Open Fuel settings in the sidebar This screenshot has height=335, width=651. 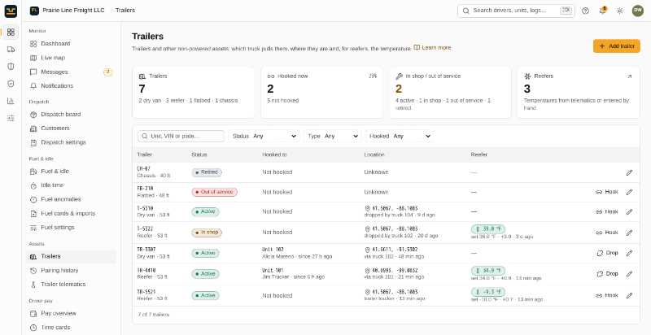(71, 227)
